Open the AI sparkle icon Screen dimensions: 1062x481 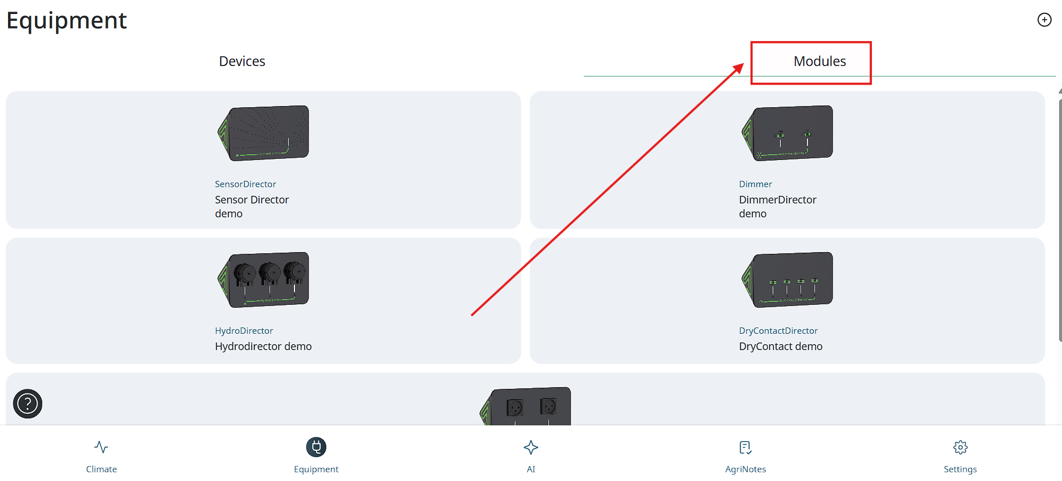[531, 447]
